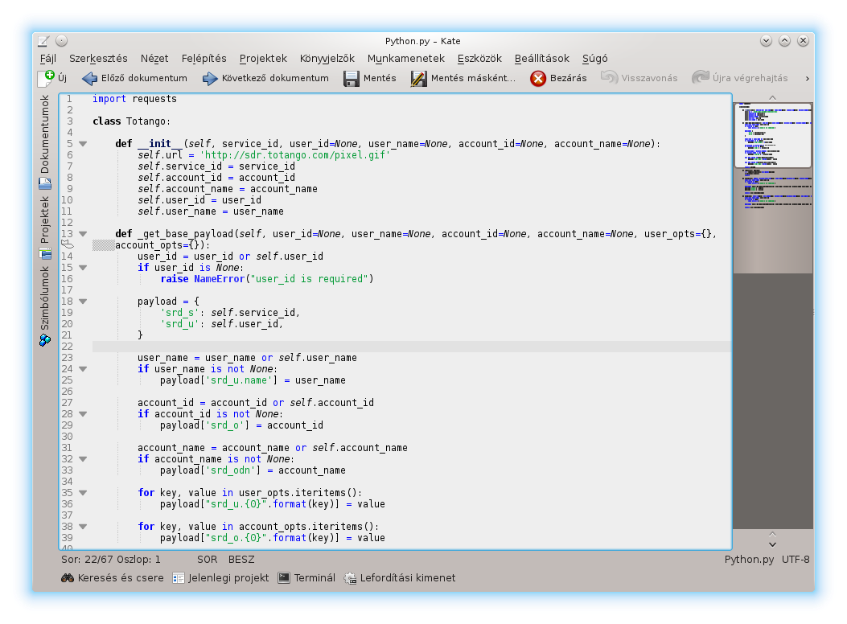Image resolution: width=847 pixels, height=624 pixels.
Task: Open the Könyvjelzők menu
Action: pyautogui.click(x=327, y=58)
